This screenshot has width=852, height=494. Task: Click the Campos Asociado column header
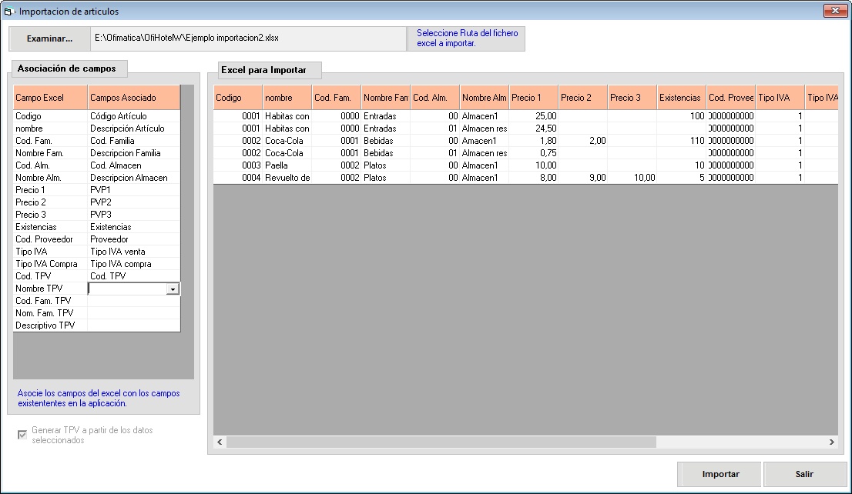point(134,98)
